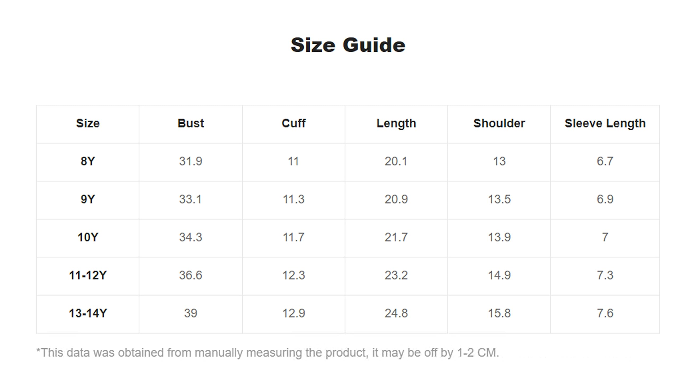
Task: Select the Length column header
Action: click(x=396, y=123)
